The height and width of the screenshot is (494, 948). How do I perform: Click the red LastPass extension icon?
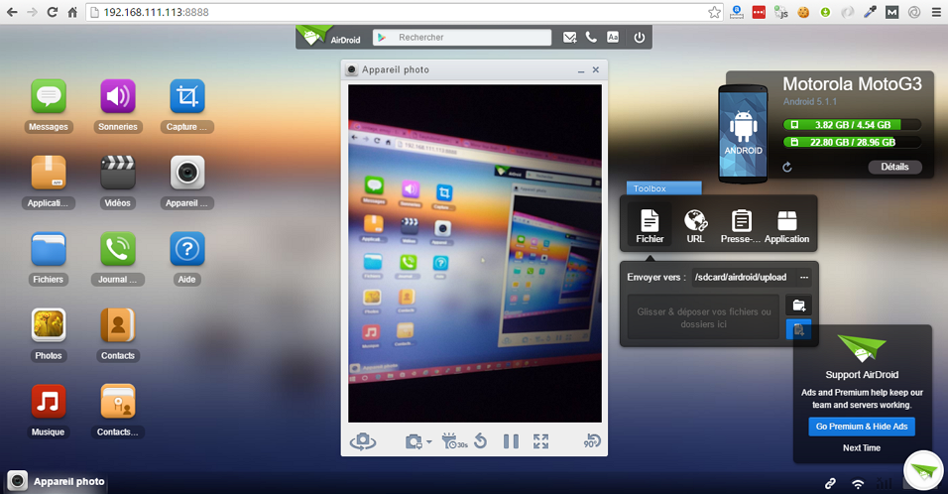(759, 12)
